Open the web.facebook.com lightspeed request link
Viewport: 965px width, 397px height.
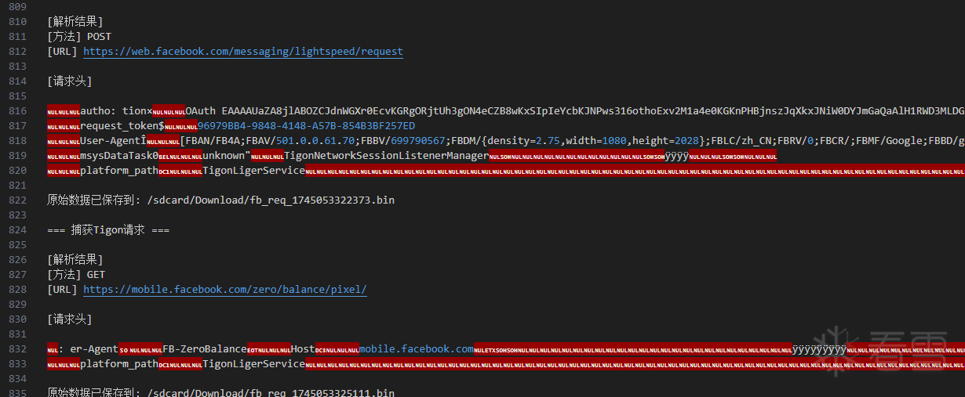click(243, 52)
